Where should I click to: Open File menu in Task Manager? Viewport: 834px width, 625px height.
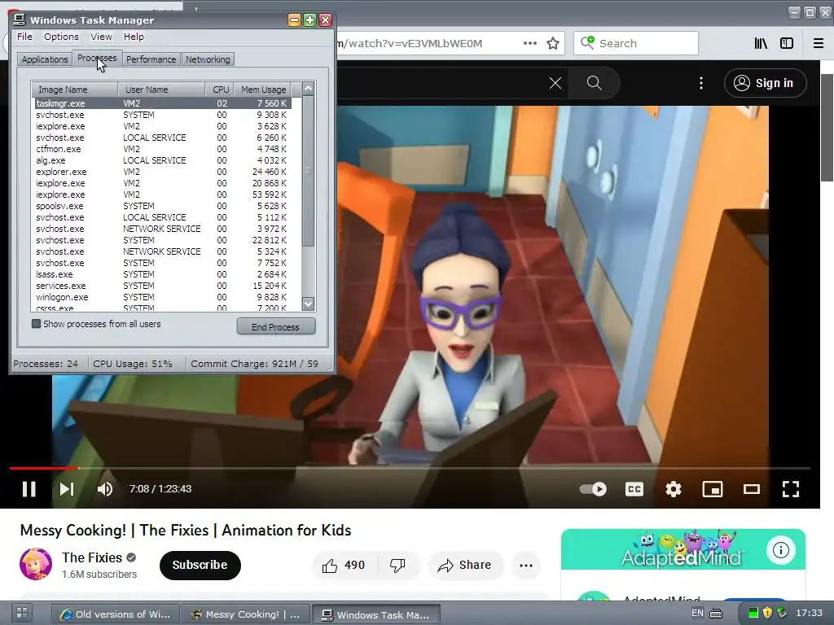24,37
